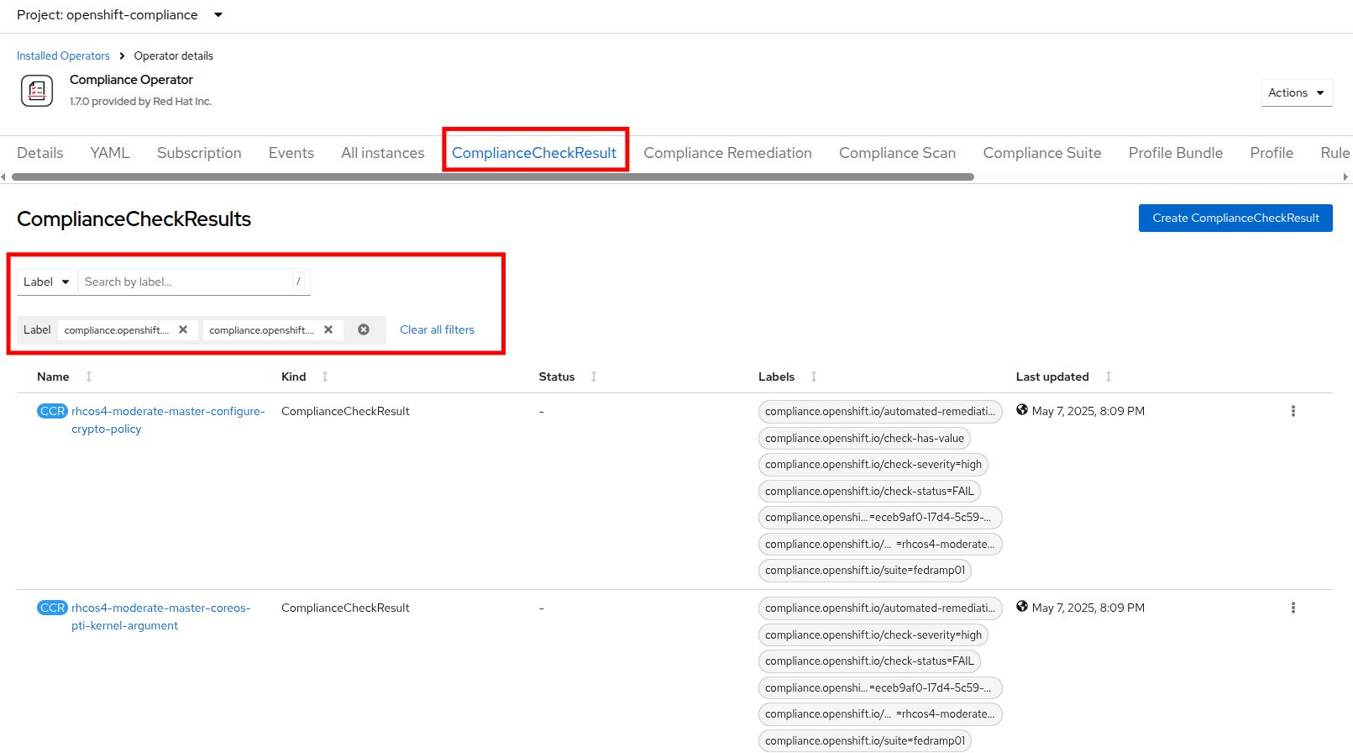Viewport: 1353px width, 753px height.
Task: Remove the first label filter chip
Action: (183, 329)
